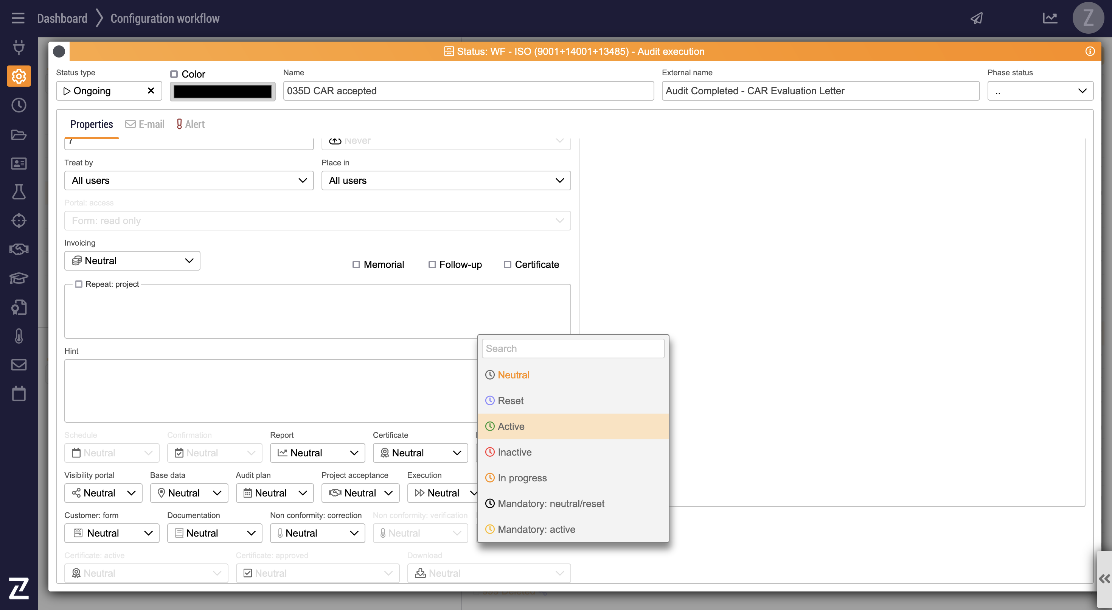Screen dimensions: 1112x610
Task: Open the clock history sidebar icon
Action: [x=19, y=105]
